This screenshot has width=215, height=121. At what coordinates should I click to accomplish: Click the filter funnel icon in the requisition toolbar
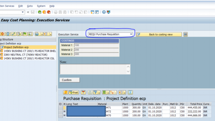(95, 92)
